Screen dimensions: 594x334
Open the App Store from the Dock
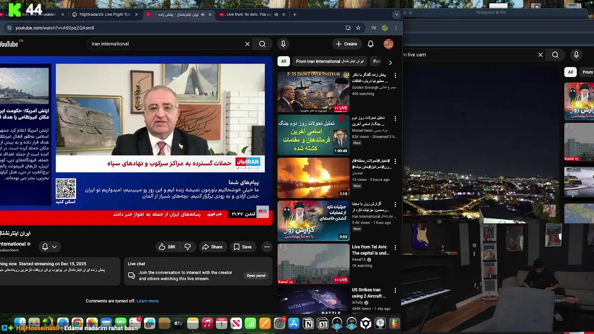(x=294, y=323)
